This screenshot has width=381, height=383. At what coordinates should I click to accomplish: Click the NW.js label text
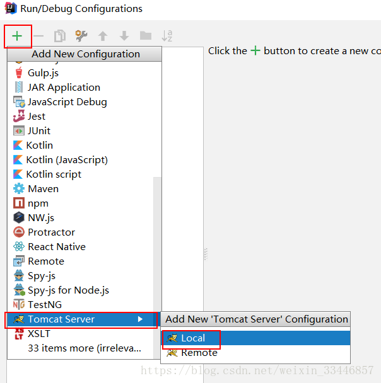pos(41,218)
